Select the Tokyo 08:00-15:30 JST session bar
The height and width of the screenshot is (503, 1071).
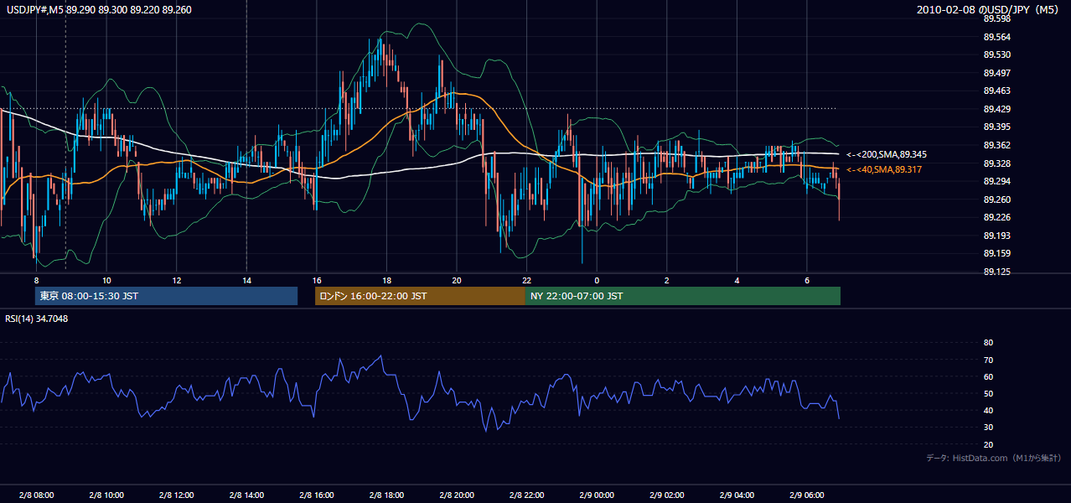click(166, 296)
